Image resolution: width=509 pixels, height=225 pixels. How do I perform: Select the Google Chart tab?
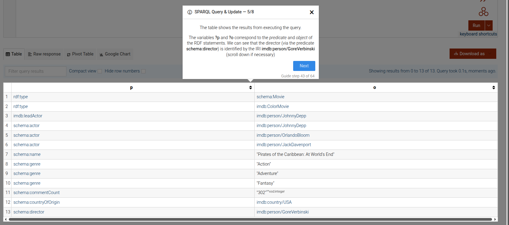(x=115, y=54)
